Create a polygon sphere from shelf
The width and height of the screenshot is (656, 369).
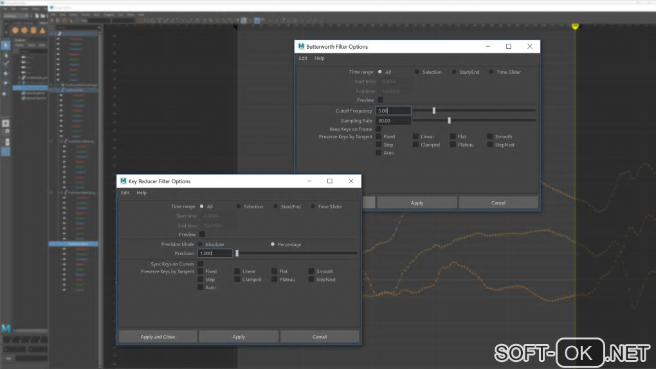click(x=15, y=31)
